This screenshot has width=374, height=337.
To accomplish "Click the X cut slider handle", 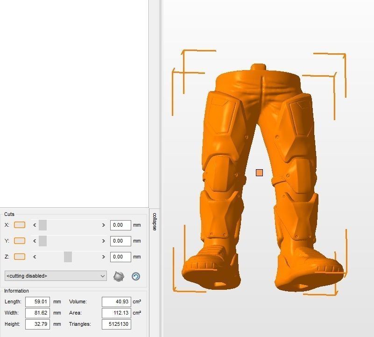I will [x=42, y=225].
